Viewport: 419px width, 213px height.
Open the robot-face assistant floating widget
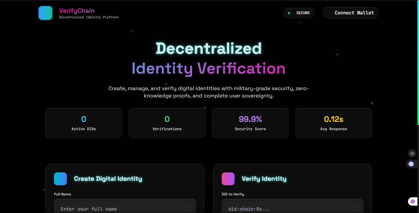coord(411,164)
